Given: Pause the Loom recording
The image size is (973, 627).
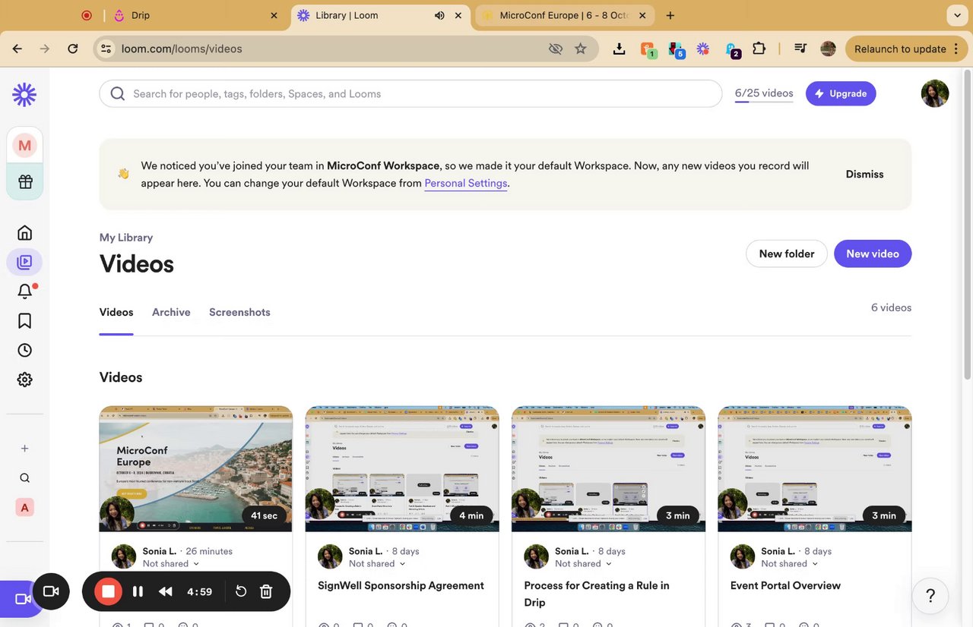Looking at the screenshot, I should point(138,591).
